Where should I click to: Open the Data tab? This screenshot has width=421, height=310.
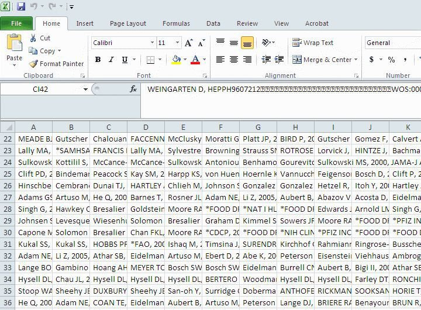[213, 23]
